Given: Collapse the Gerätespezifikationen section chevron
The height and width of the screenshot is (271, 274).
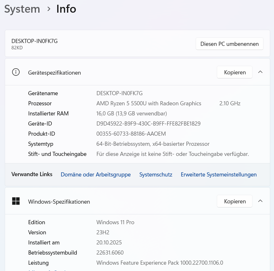Looking at the screenshot, I should coord(260,72).
